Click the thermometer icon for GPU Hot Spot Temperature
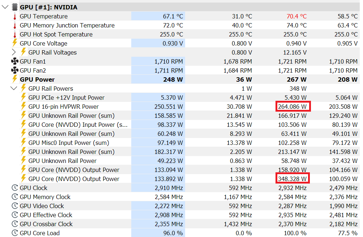This screenshot has width=363, height=237. click(x=15, y=34)
